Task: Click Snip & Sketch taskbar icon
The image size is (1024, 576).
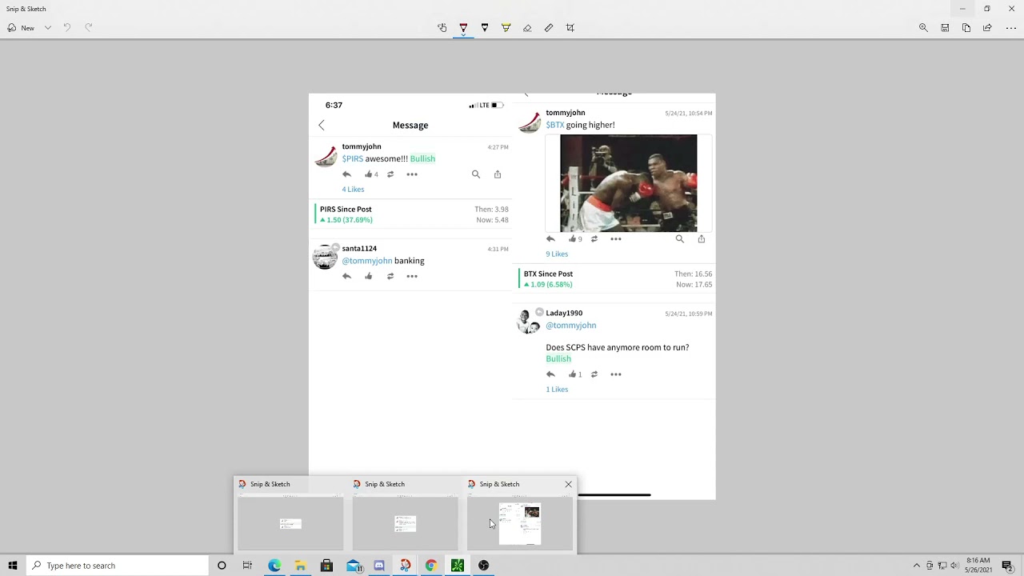Action: [406, 566]
